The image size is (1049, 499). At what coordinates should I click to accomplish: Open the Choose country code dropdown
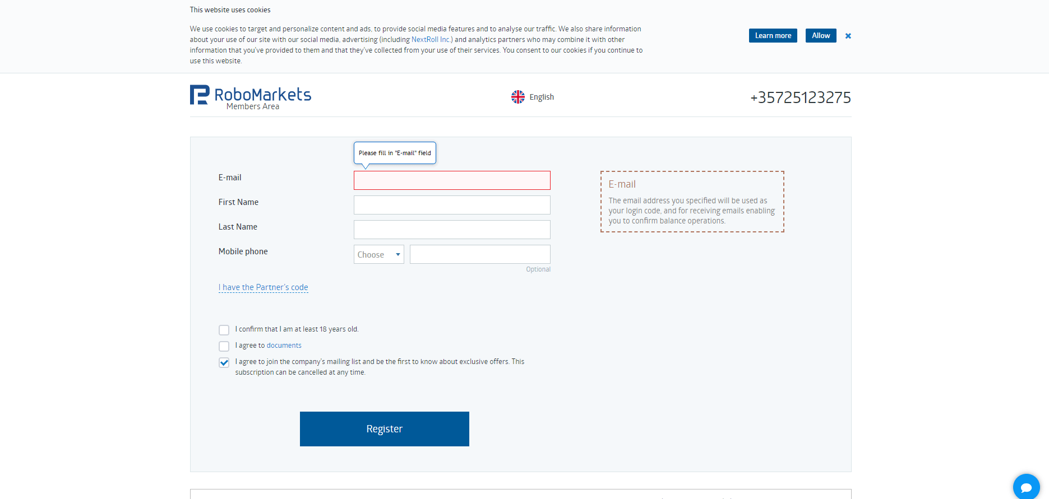[x=379, y=254]
